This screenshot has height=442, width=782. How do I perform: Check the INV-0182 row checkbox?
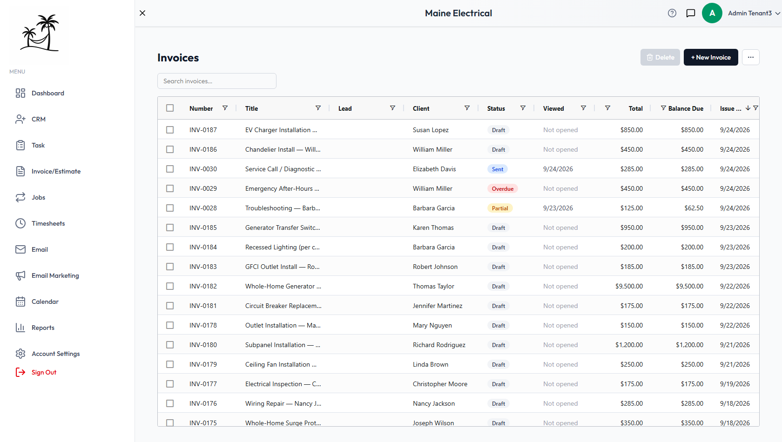point(170,286)
